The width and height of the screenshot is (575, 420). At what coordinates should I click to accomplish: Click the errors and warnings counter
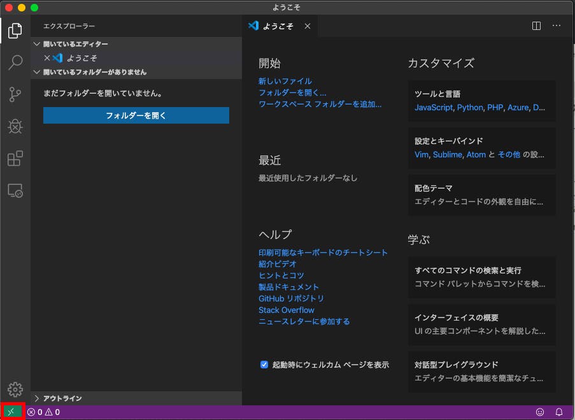tap(42, 412)
